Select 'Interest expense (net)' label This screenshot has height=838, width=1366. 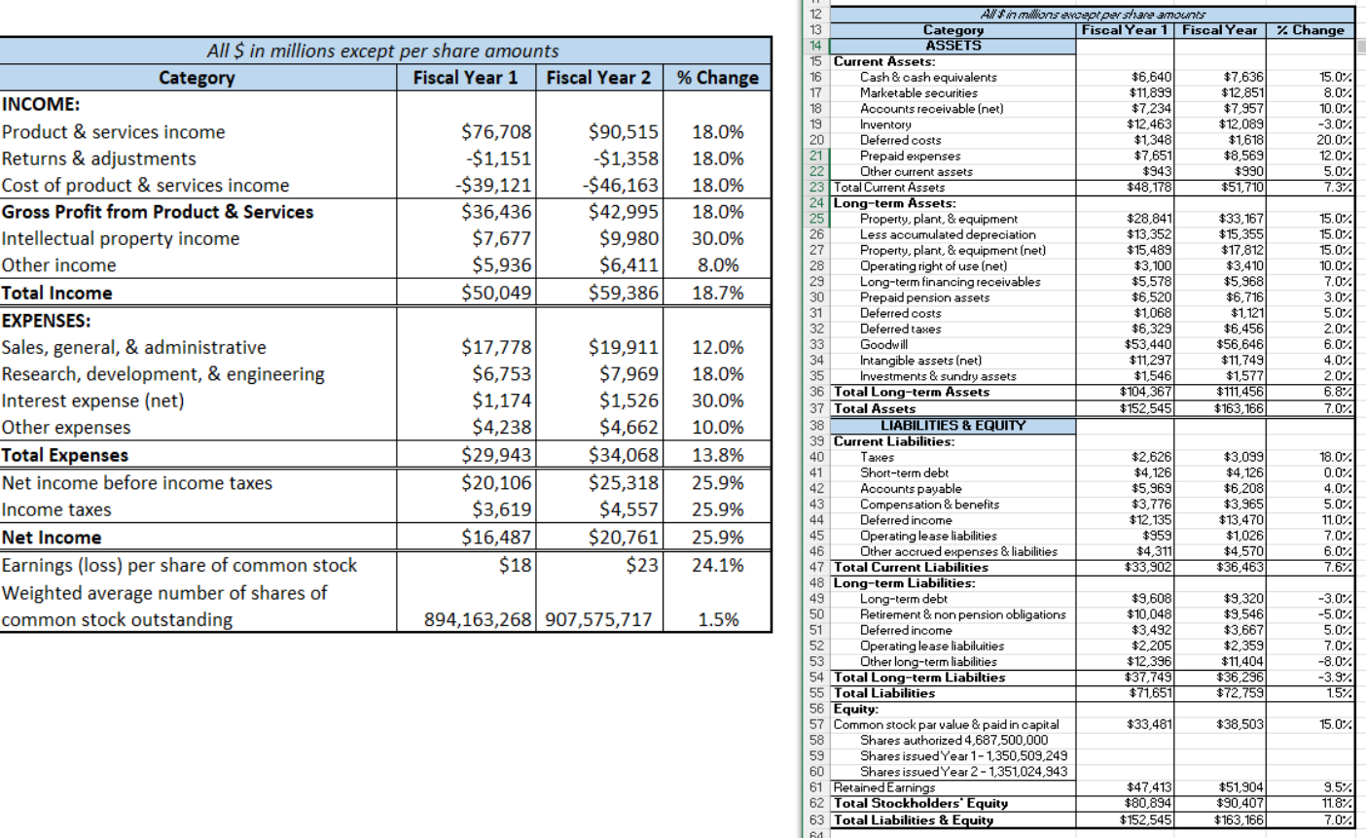tap(93, 400)
